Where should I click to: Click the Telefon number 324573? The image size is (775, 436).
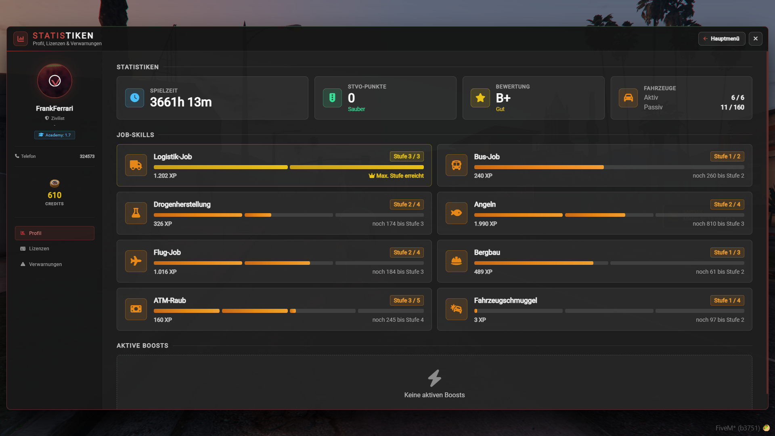click(x=87, y=157)
